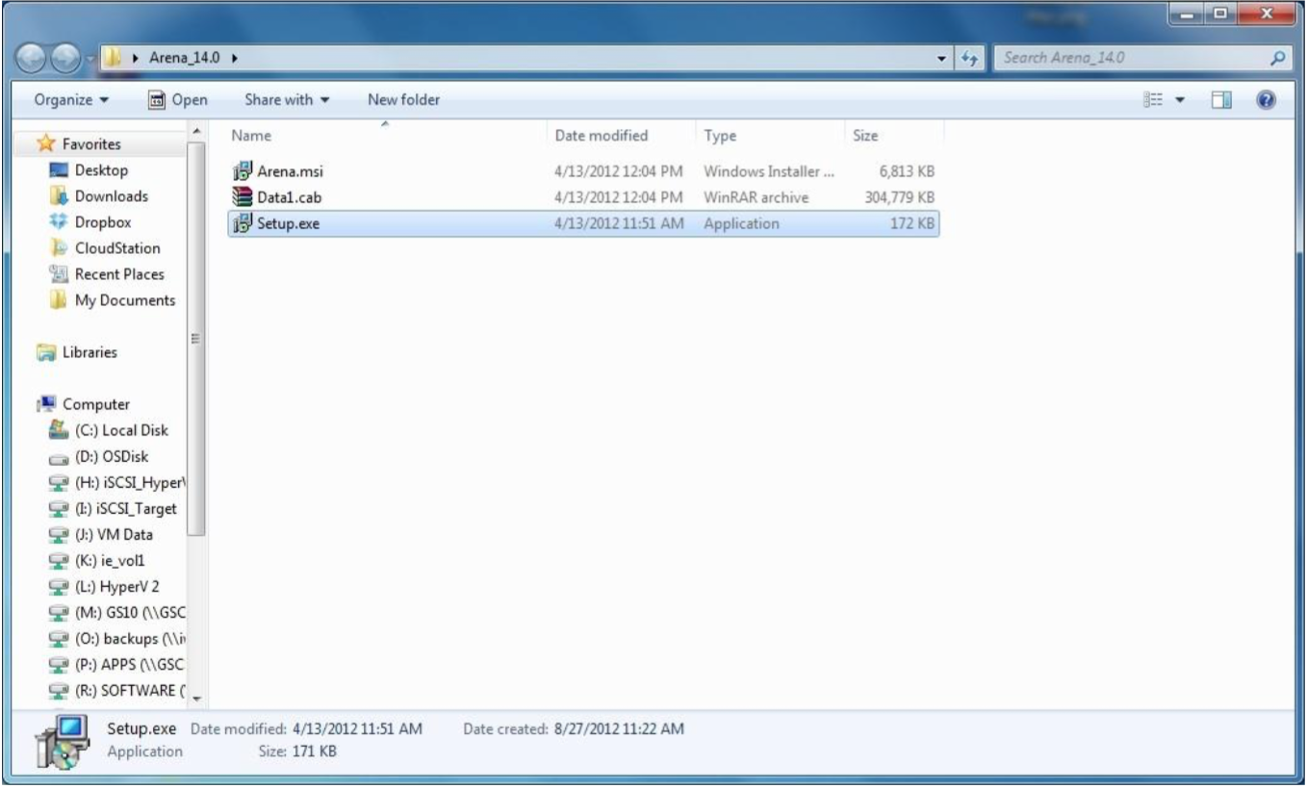Open the Share with dropdown menu
This screenshot has height=789, width=1307.
tap(286, 100)
